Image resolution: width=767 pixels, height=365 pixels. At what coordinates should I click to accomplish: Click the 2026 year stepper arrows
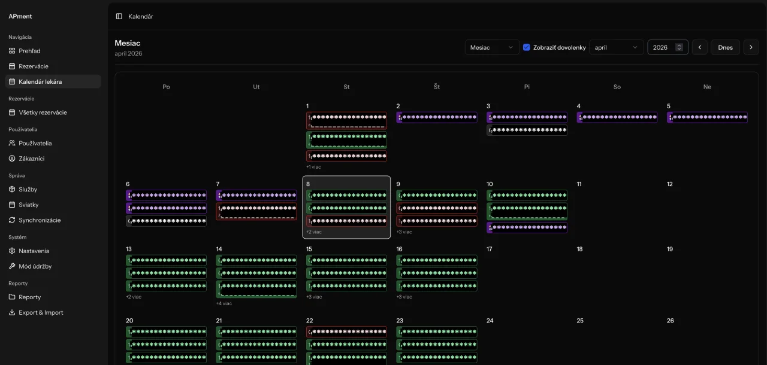679,47
